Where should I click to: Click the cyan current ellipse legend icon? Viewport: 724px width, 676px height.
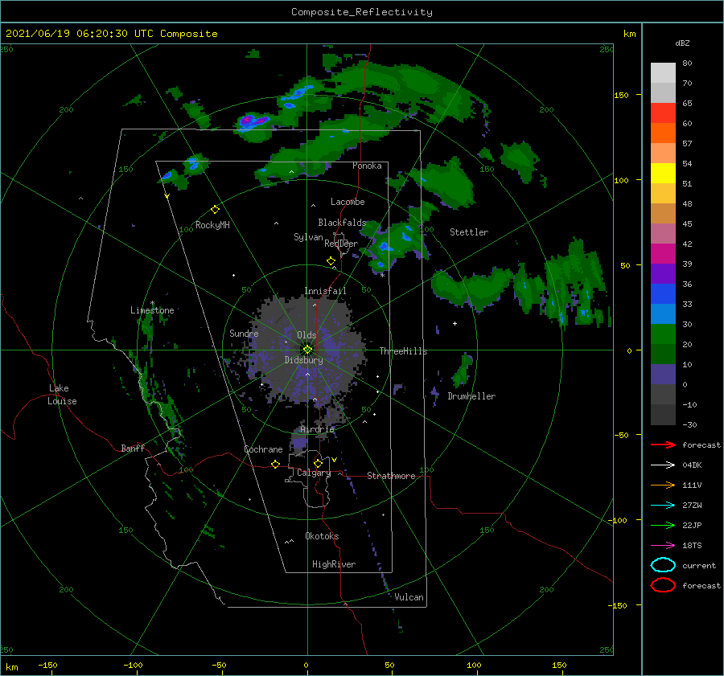663,565
